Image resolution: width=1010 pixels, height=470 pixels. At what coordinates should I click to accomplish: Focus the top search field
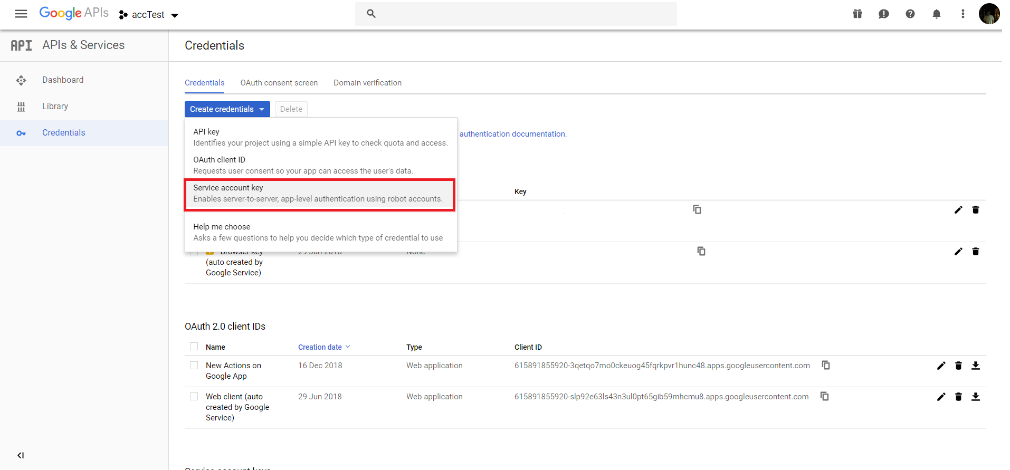(x=516, y=14)
